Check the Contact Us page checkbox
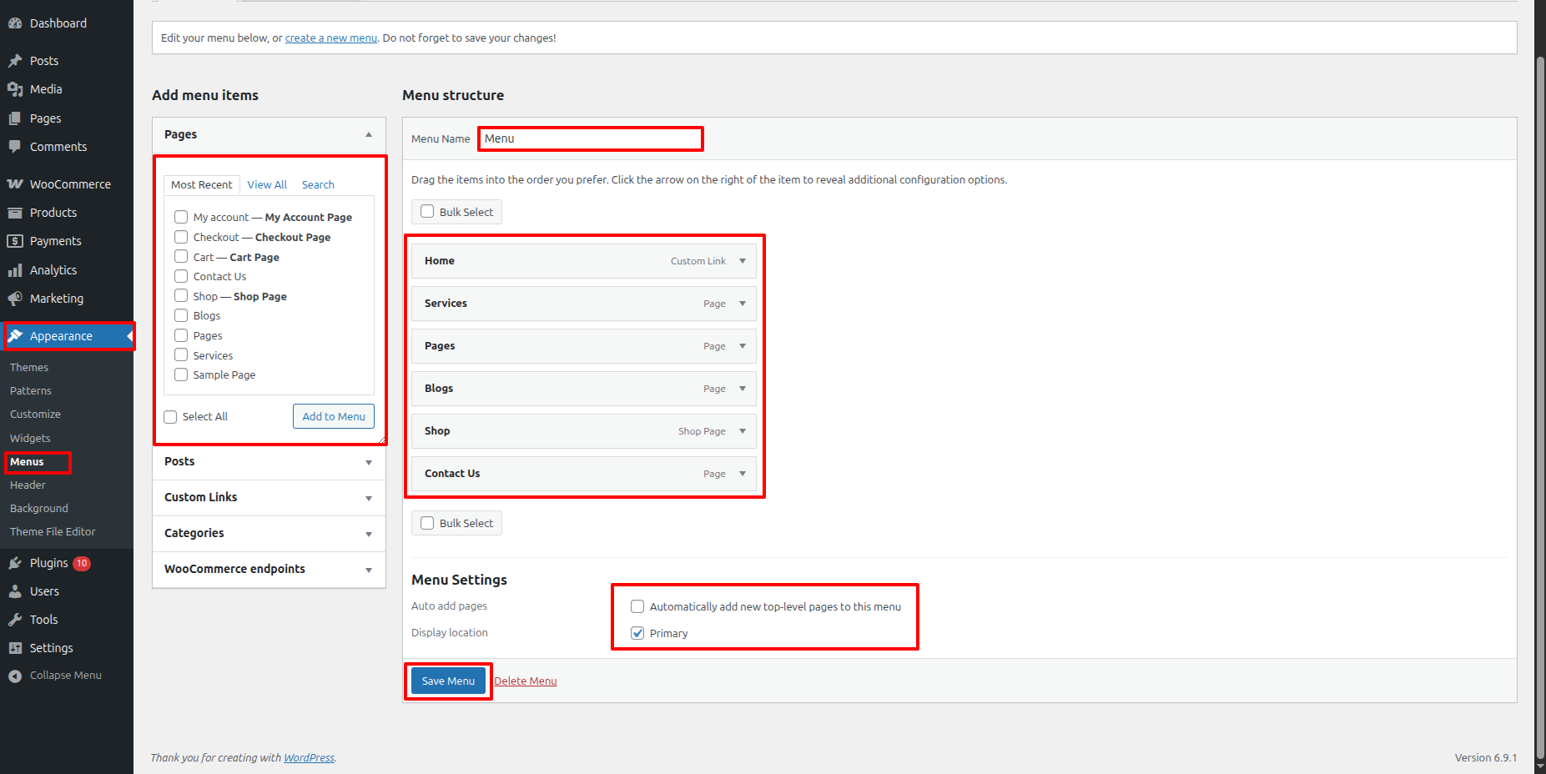The height and width of the screenshot is (774, 1546). 181,276
